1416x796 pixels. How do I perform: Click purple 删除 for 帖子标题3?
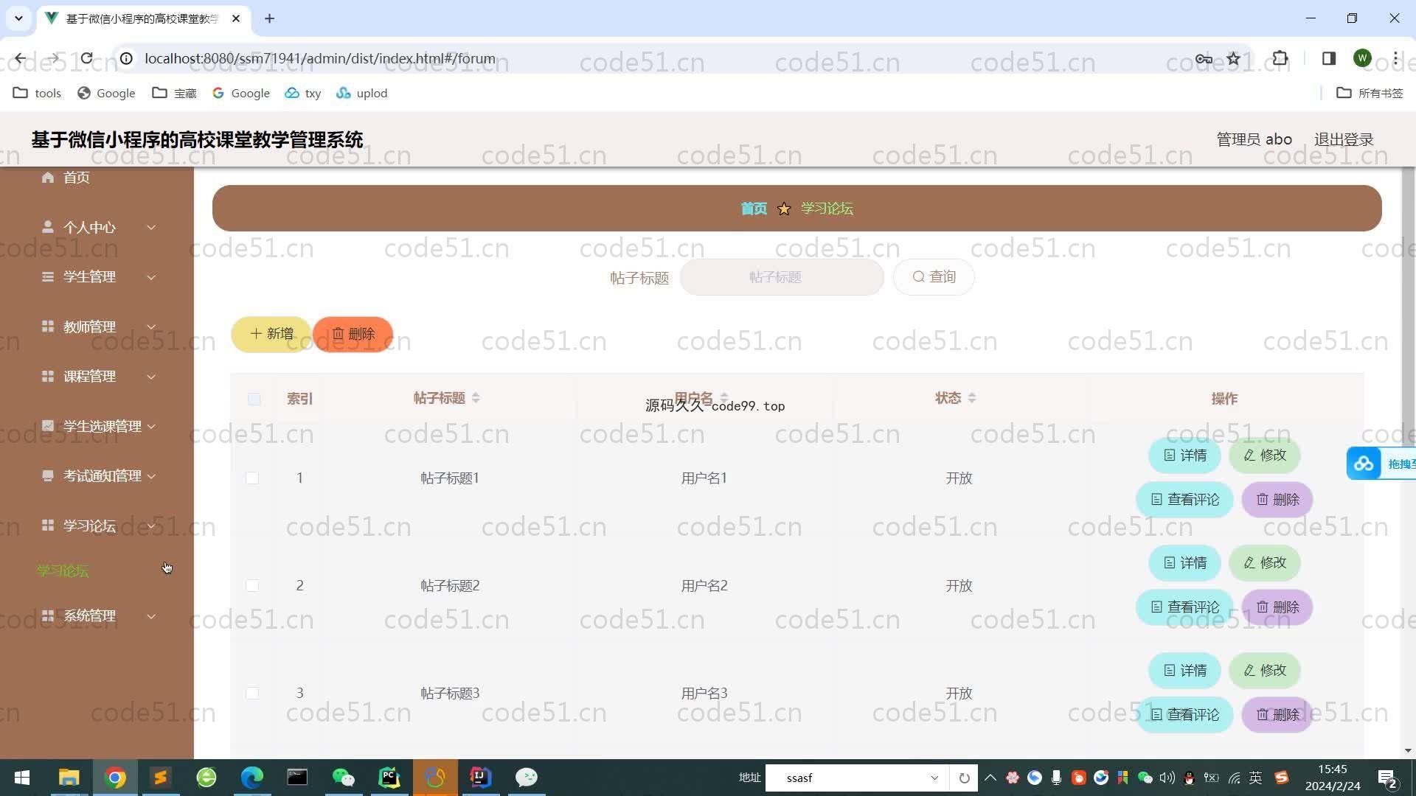1277,715
